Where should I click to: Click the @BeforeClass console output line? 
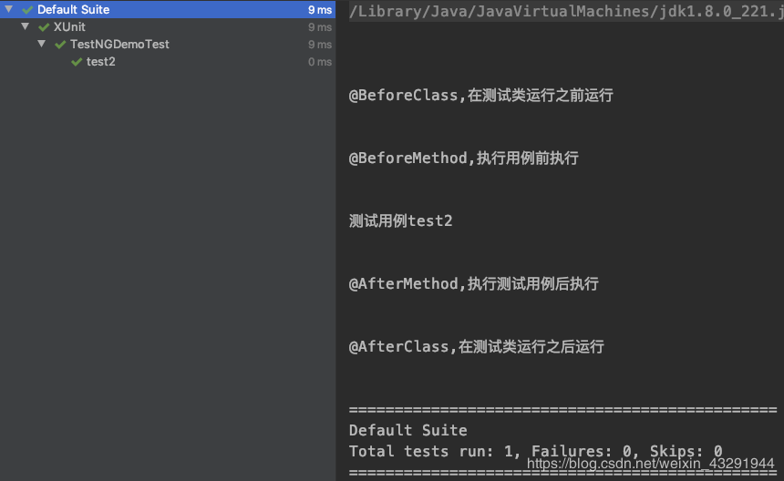pos(481,95)
